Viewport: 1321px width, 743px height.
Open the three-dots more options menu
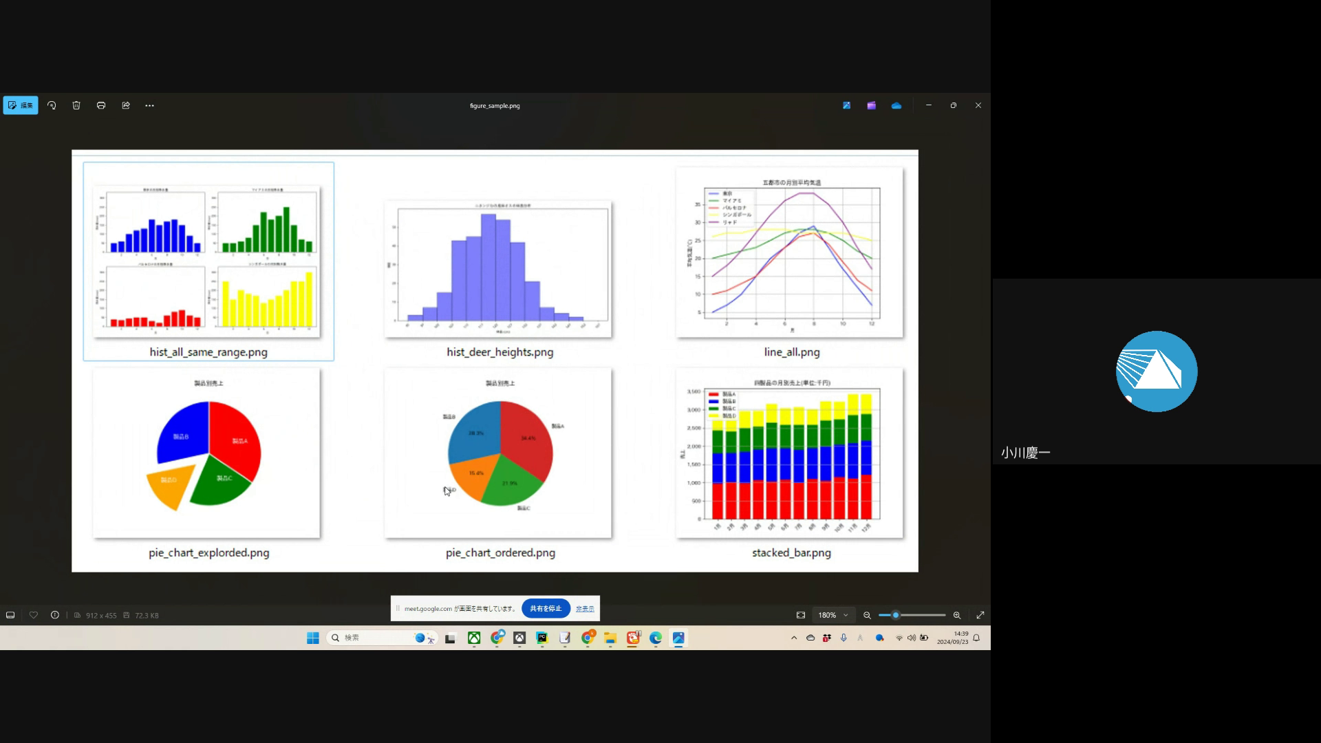(150, 105)
